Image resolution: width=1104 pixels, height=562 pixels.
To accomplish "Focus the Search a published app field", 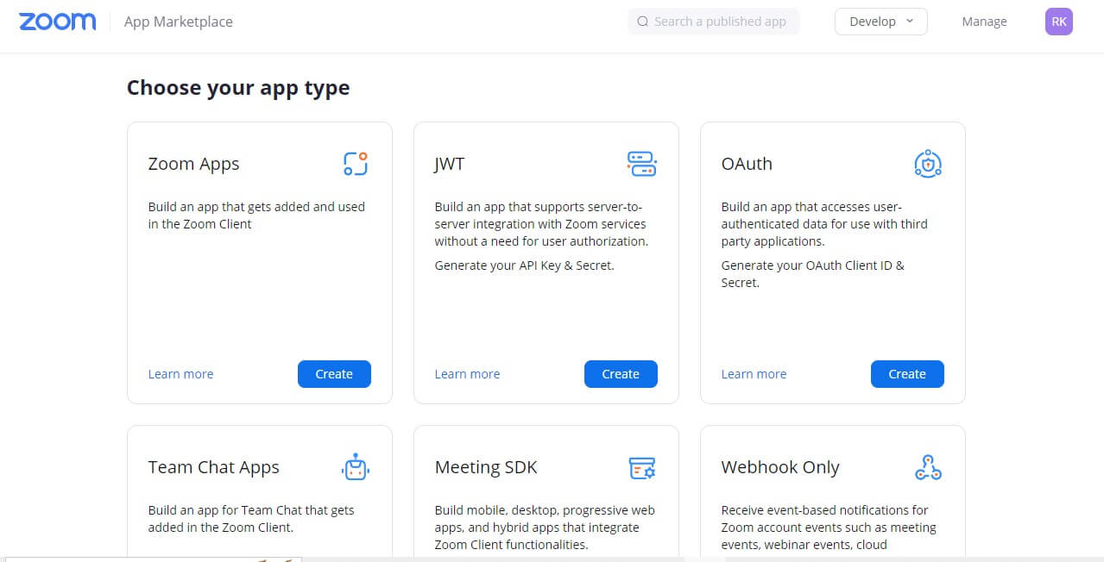I will pos(714,22).
